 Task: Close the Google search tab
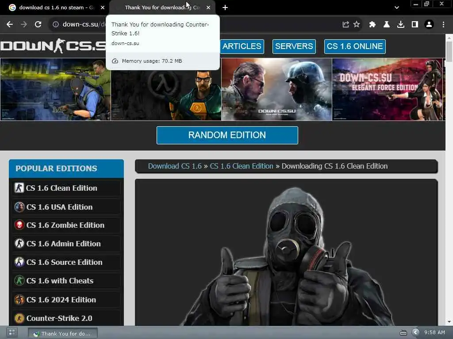(x=103, y=8)
